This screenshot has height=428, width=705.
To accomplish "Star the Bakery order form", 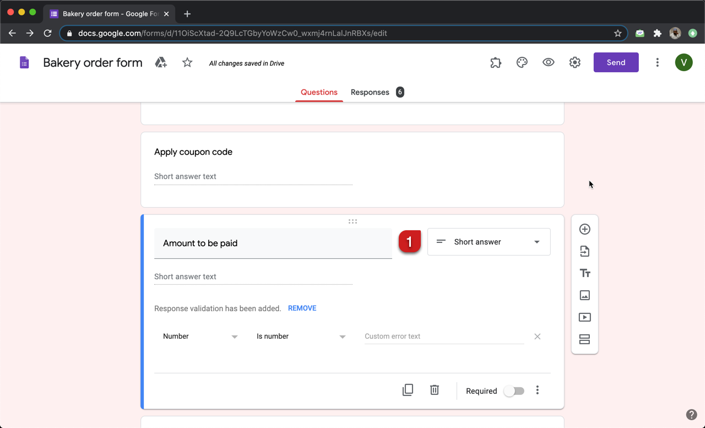I will point(187,63).
